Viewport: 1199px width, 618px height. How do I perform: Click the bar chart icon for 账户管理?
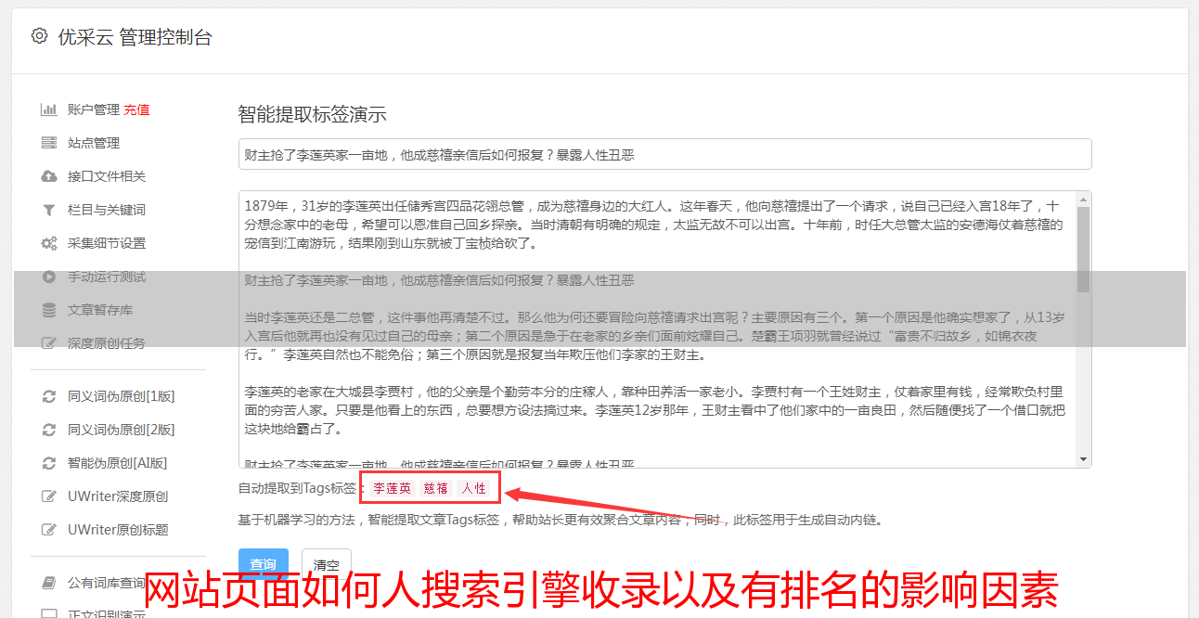pos(49,109)
